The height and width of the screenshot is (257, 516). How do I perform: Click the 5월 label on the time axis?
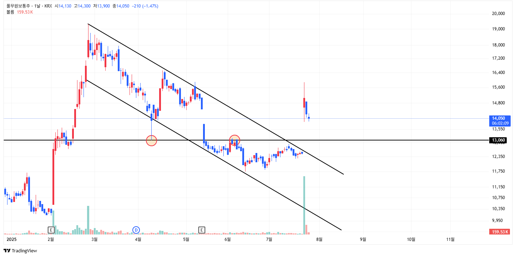186,239
